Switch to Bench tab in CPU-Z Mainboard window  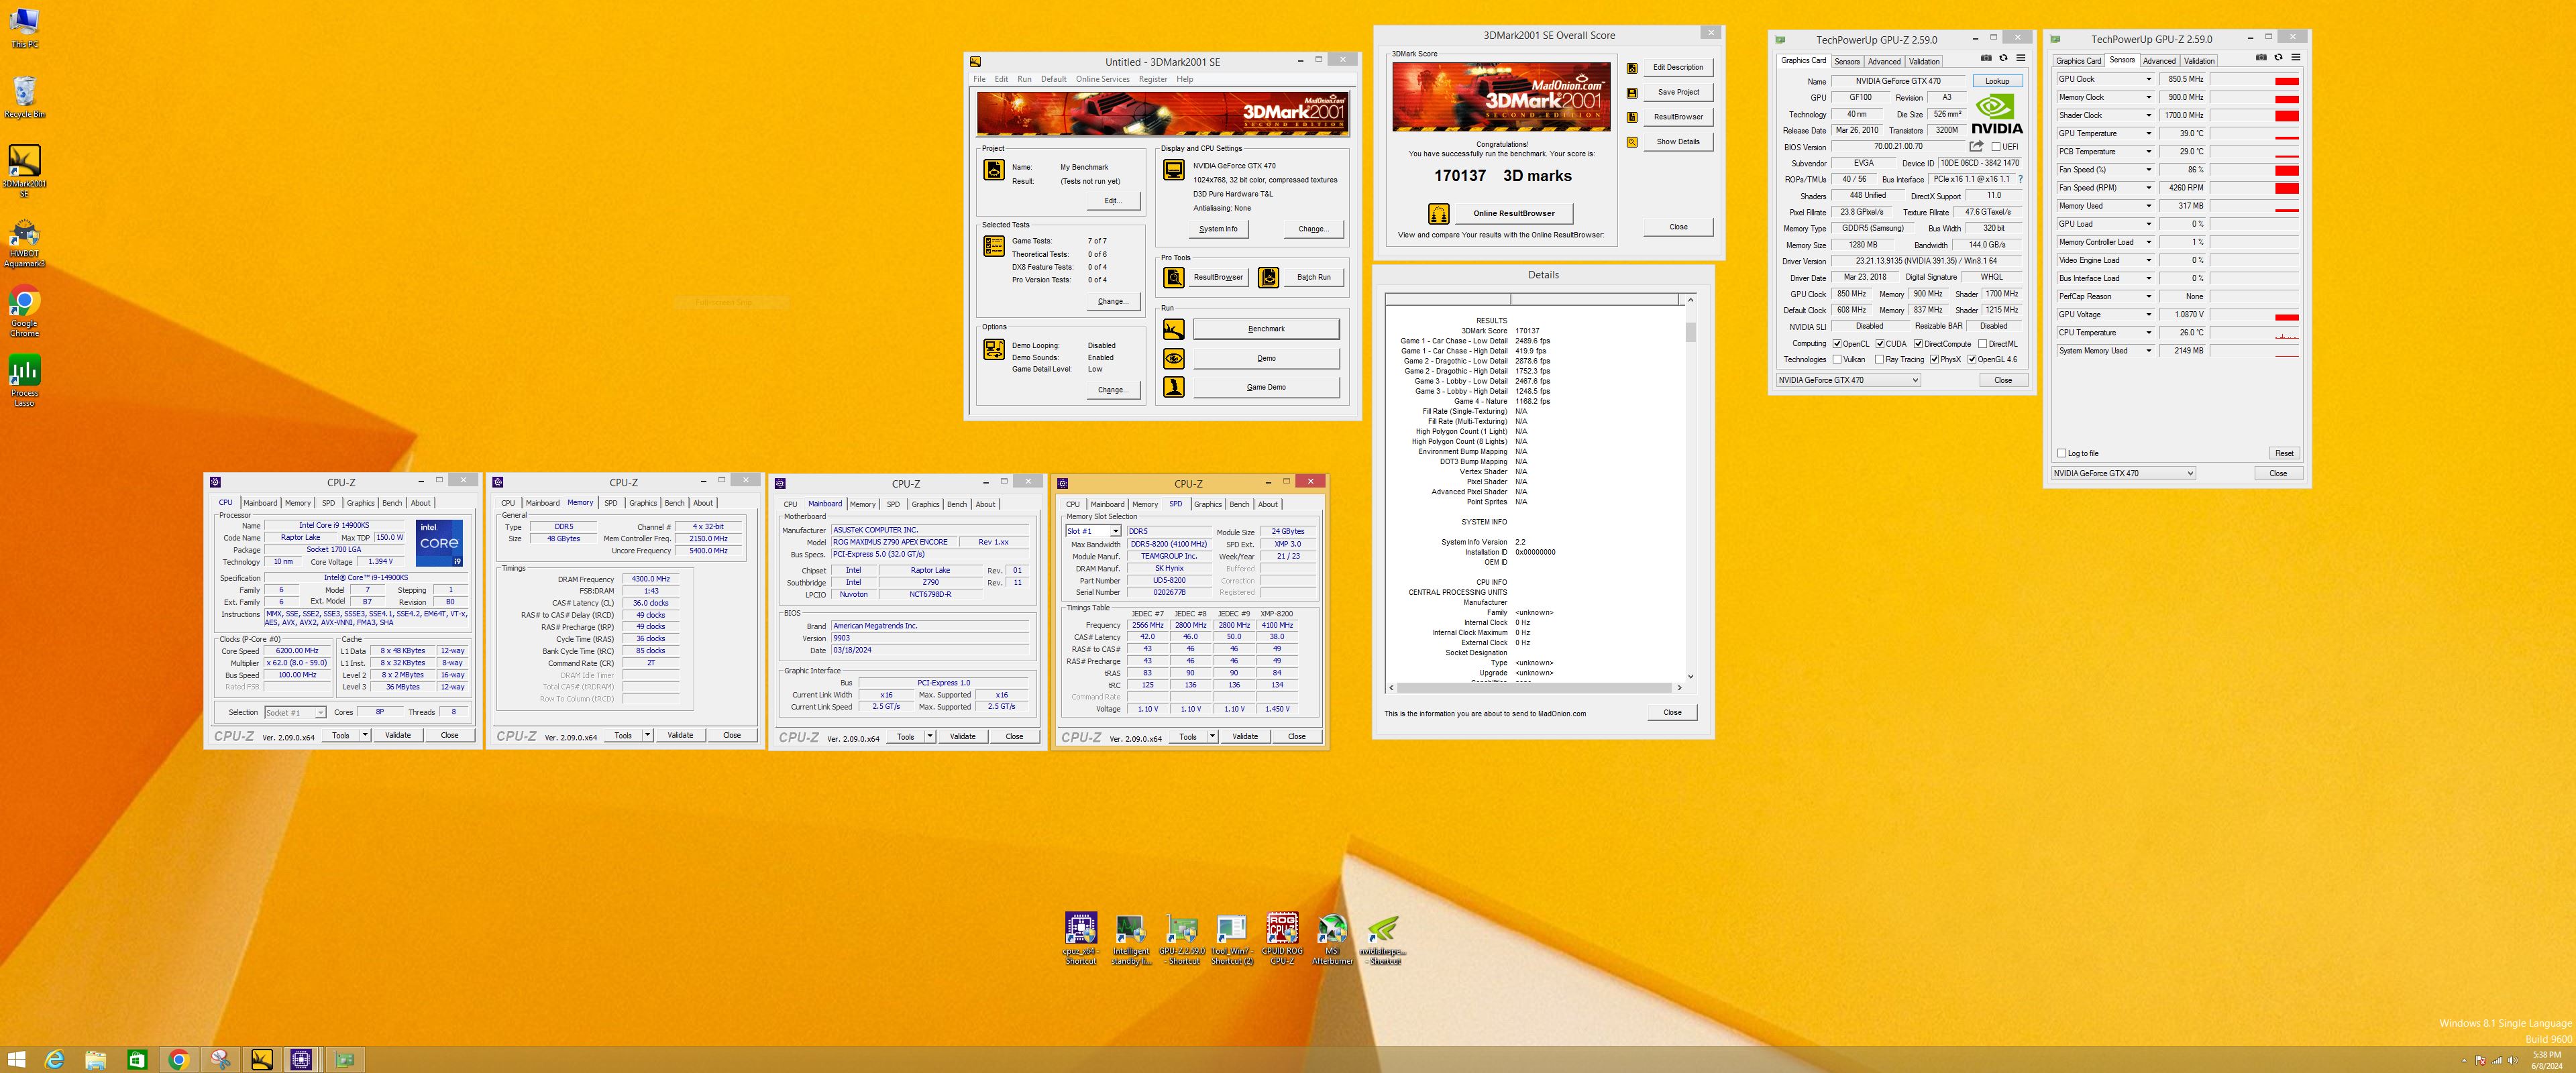957,504
